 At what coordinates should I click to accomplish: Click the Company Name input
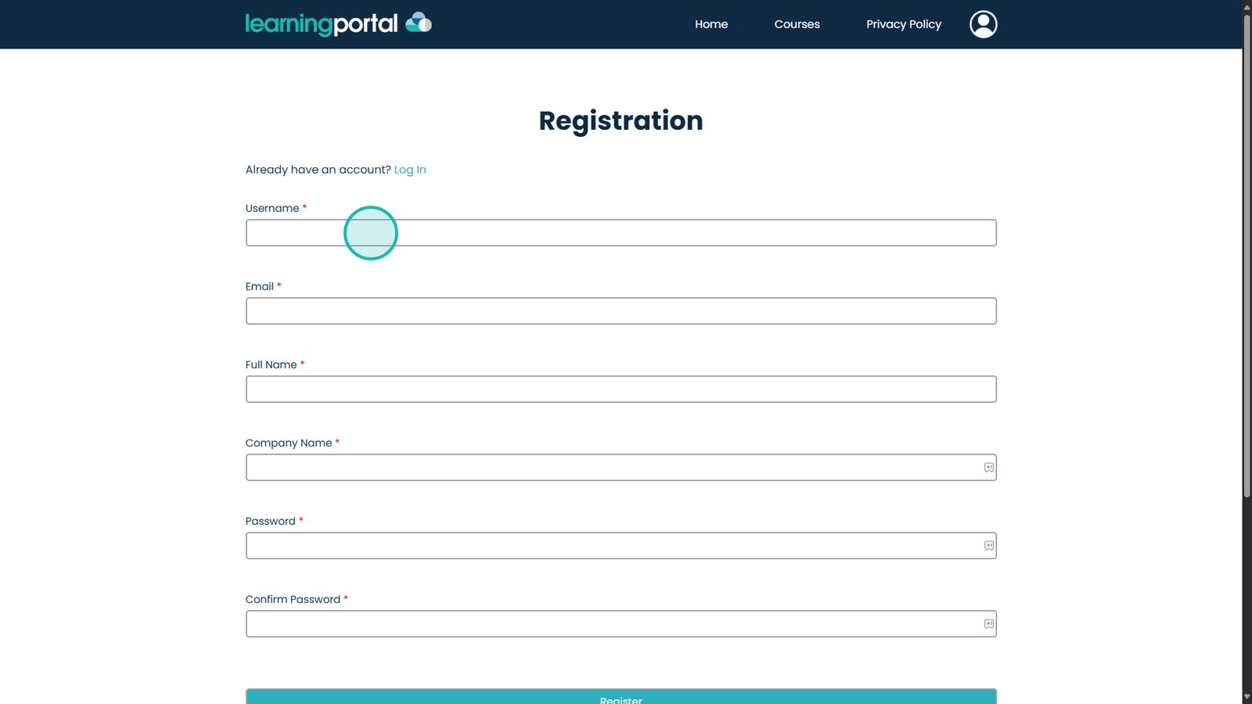pyautogui.click(x=621, y=468)
